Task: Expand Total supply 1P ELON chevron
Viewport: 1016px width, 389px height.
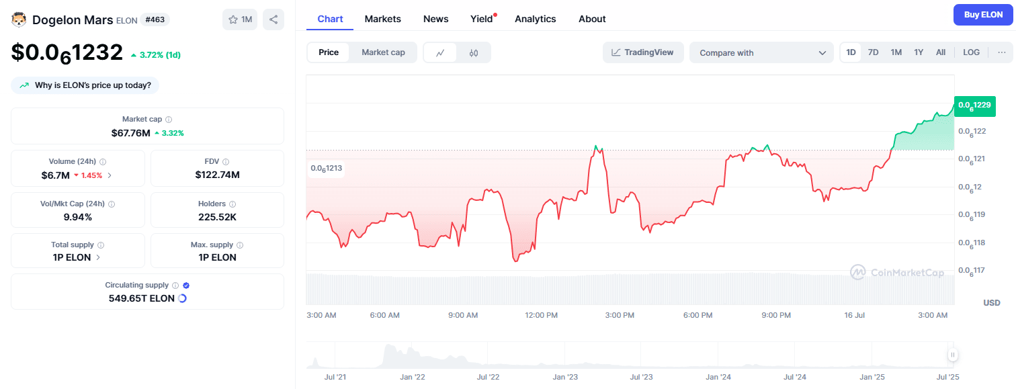Action: coord(98,257)
